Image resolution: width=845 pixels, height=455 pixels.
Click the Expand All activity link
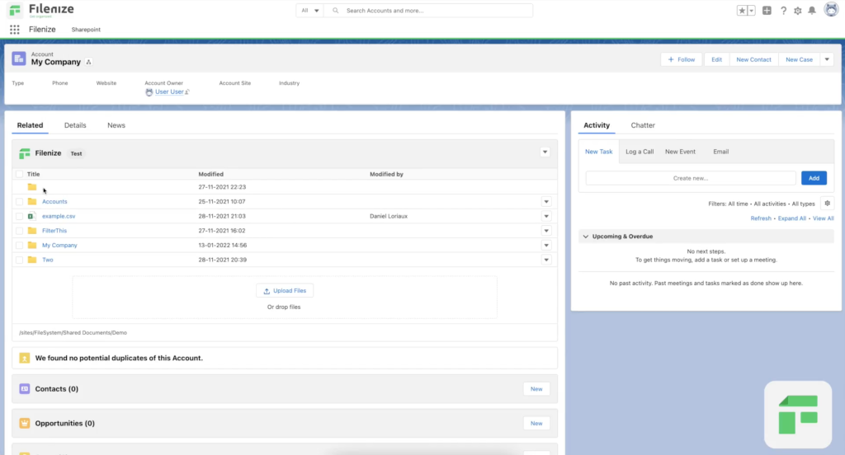coord(791,218)
